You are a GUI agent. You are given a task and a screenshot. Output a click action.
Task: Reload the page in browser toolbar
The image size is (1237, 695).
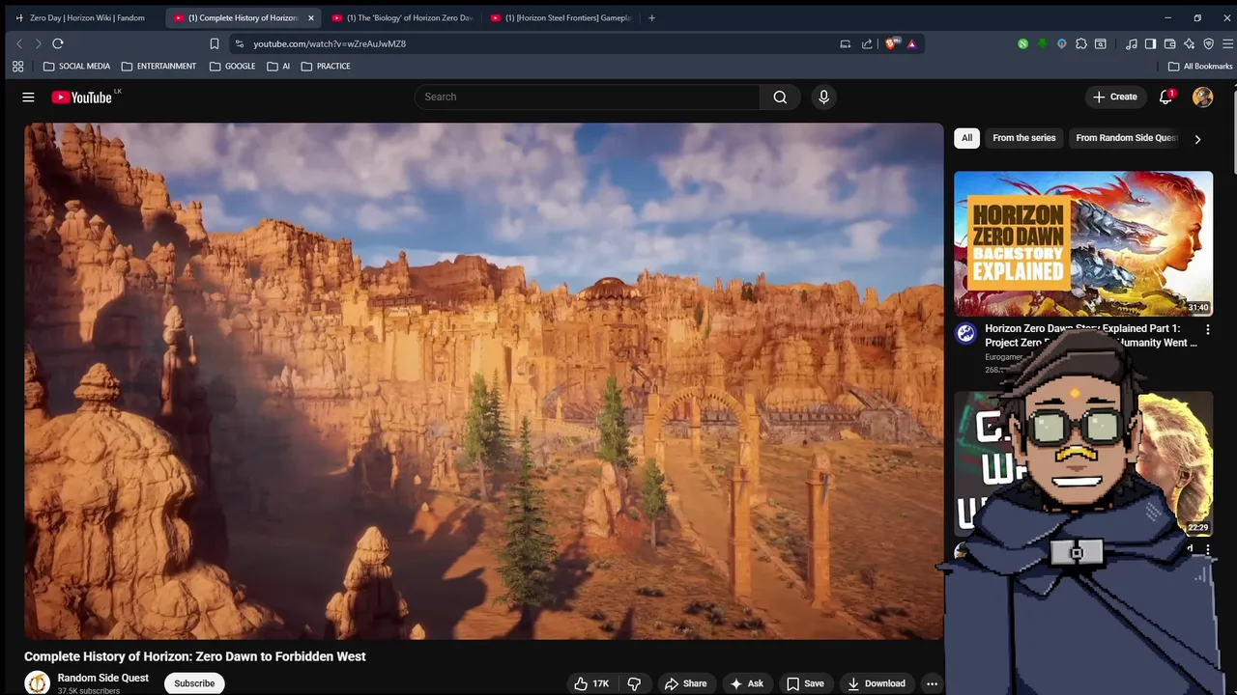coord(58,43)
